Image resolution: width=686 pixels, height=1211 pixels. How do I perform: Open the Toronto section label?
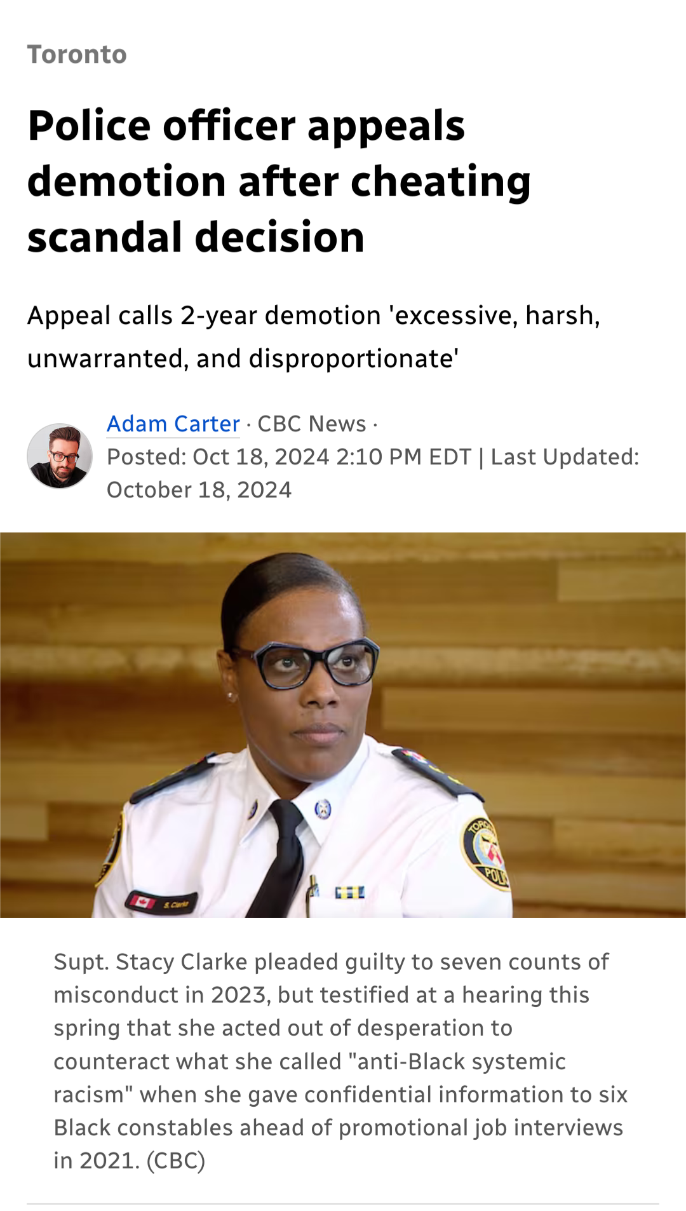(77, 55)
